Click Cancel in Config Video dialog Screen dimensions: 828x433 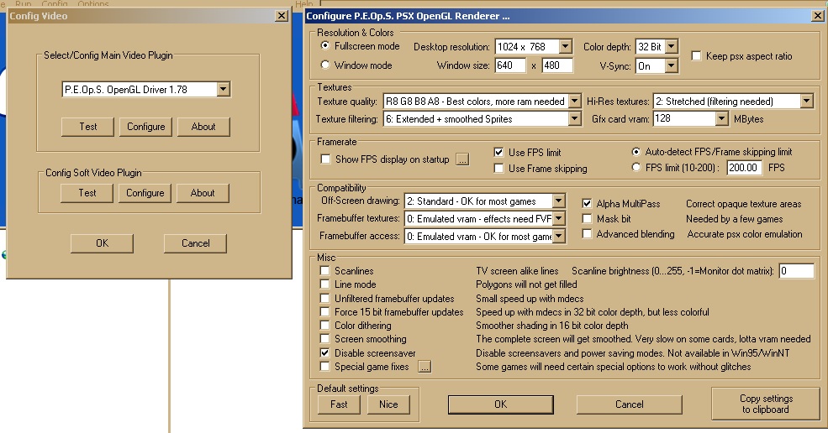tap(195, 243)
